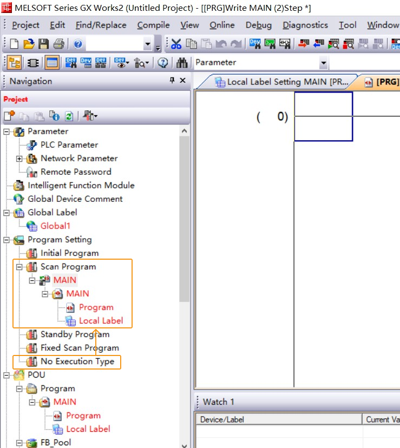The image size is (400, 448).
Task: Open the Compile menu
Action: pyautogui.click(x=153, y=25)
